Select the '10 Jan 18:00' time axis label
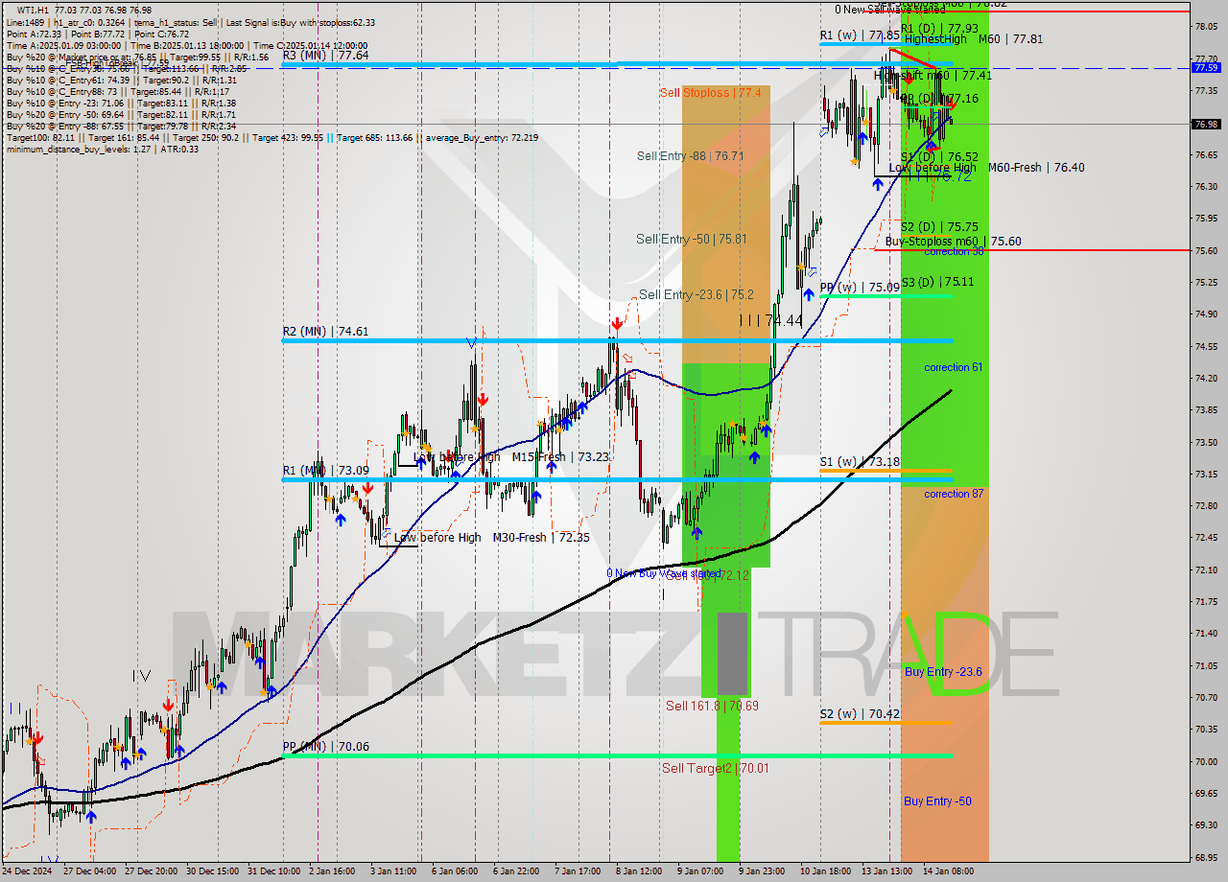The width and height of the screenshot is (1228, 882). [x=824, y=871]
